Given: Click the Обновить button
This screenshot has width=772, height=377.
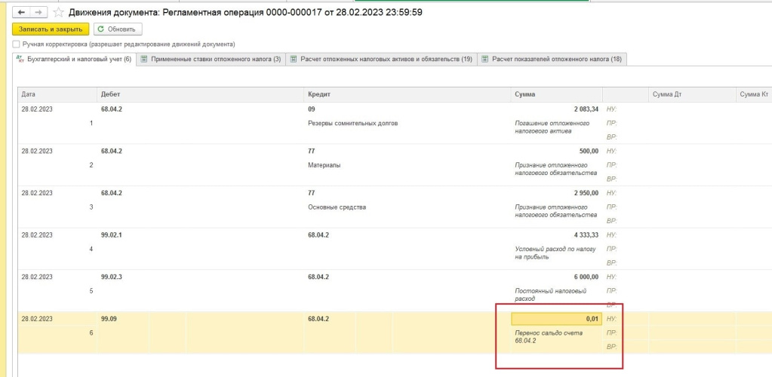Looking at the screenshot, I should pos(118,29).
